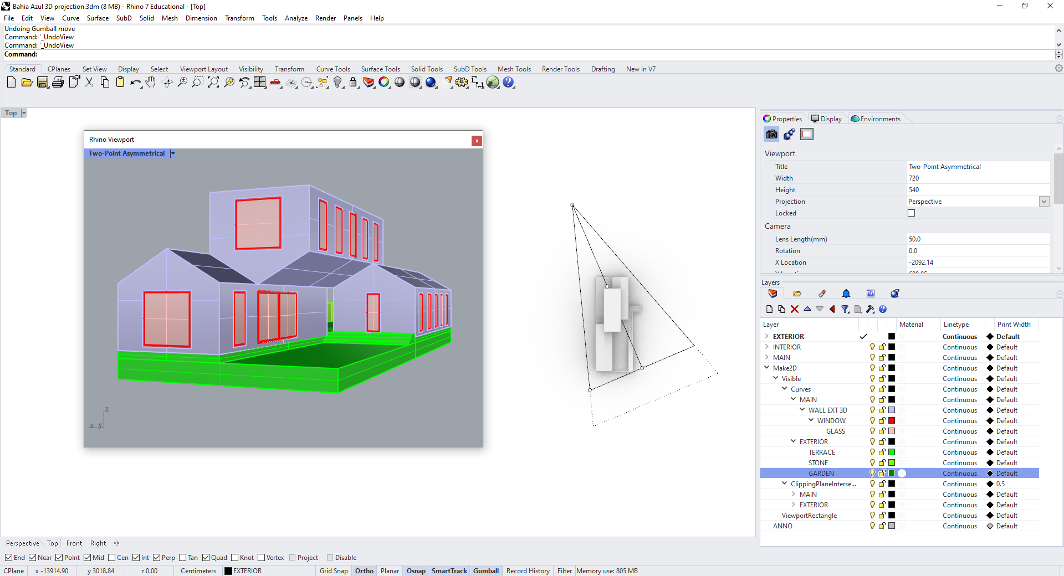
Task: Check the Locked viewport checkbox
Action: 912,213
